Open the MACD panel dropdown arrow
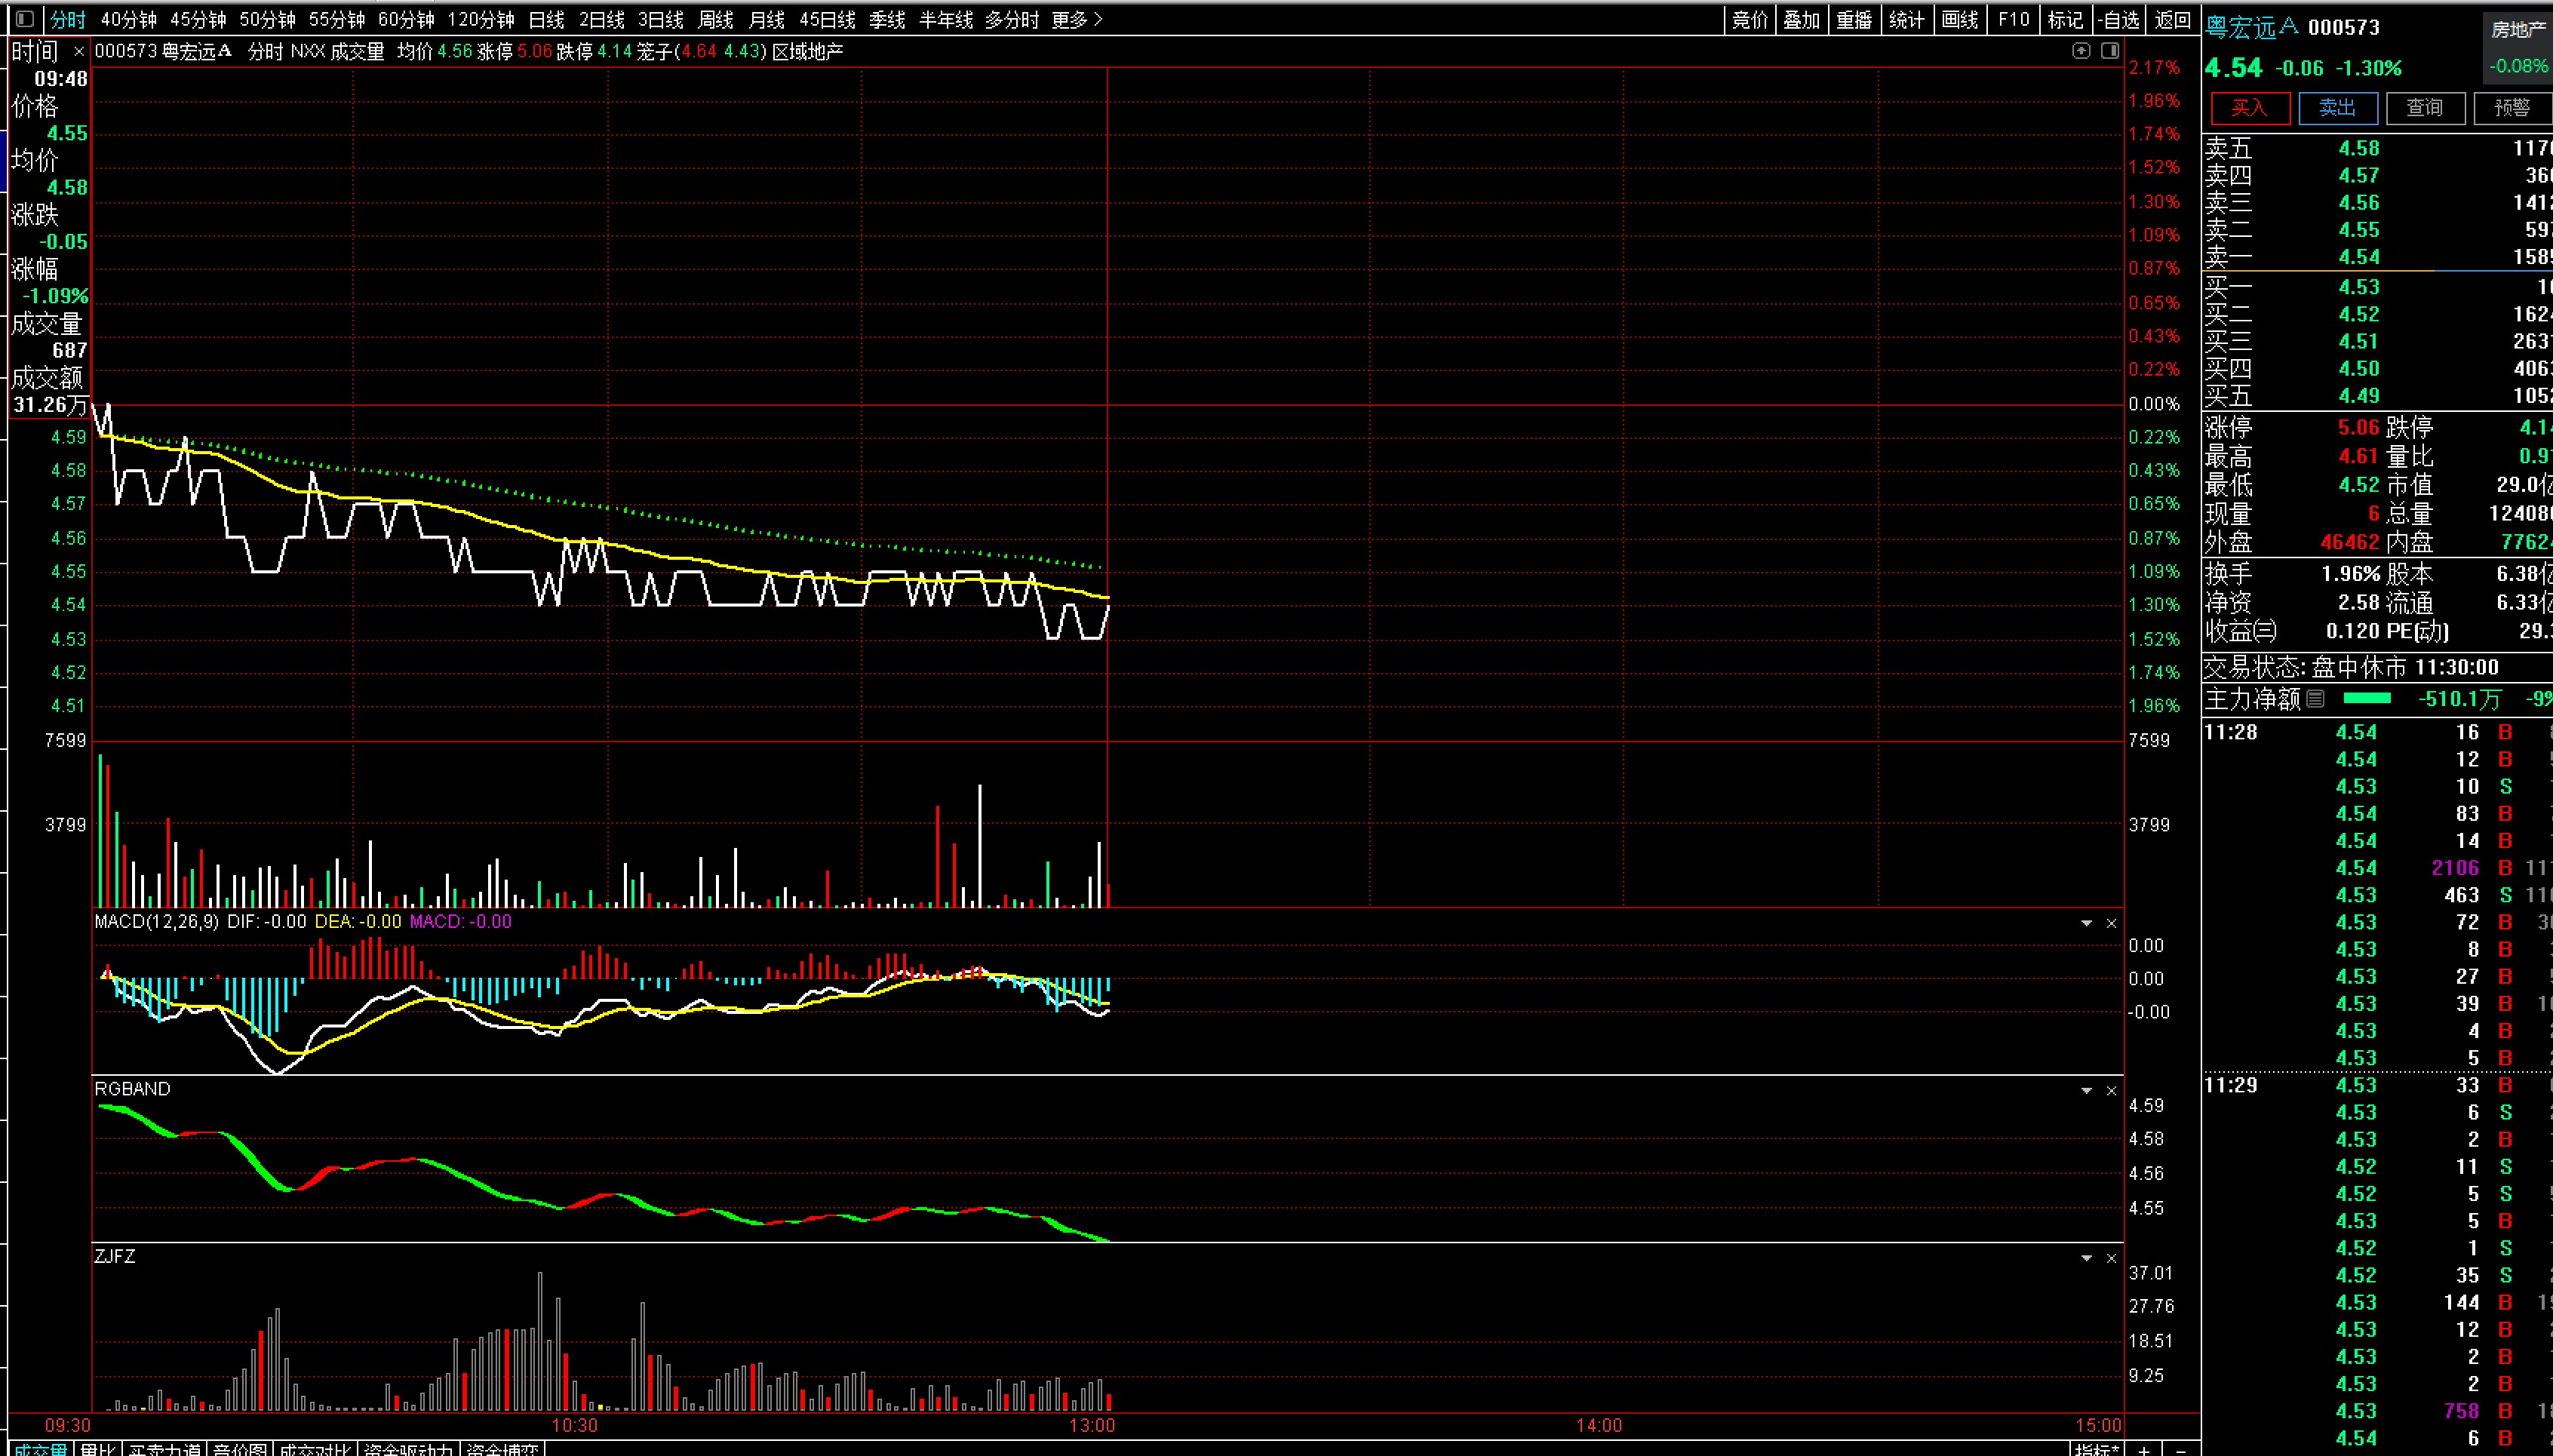This screenshot has width=2553, height=1456. tap(2086, 923)
